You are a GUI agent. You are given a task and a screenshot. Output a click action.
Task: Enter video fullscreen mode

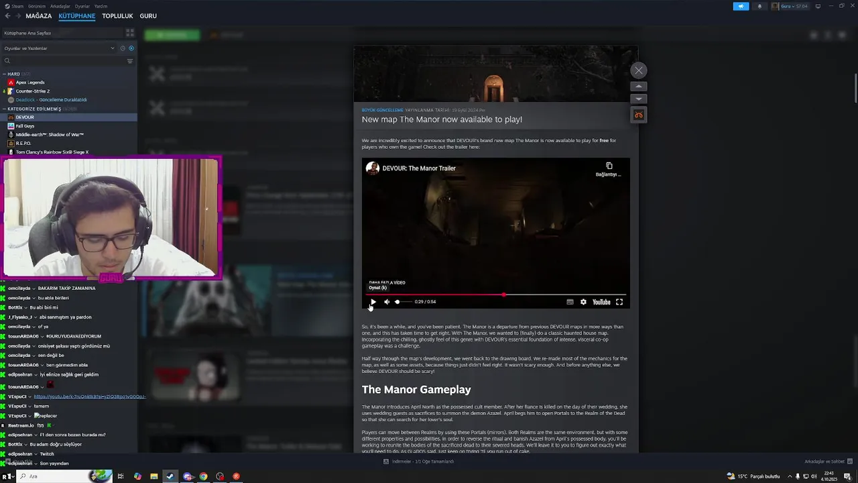(x=619, y=302)
